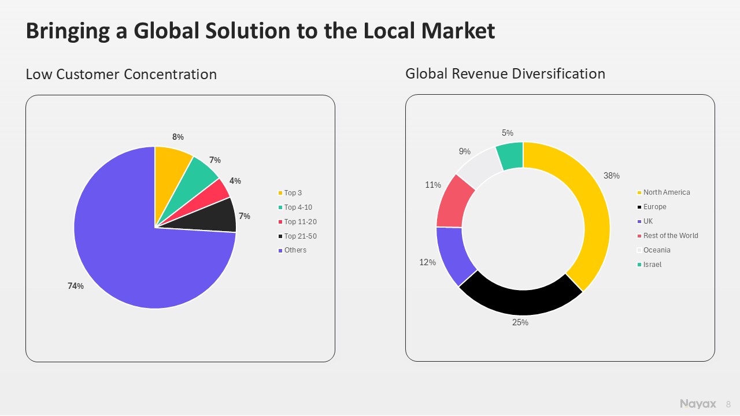
Task: Select the 'Top 4-10' legend label
Action: click(298, 207)
